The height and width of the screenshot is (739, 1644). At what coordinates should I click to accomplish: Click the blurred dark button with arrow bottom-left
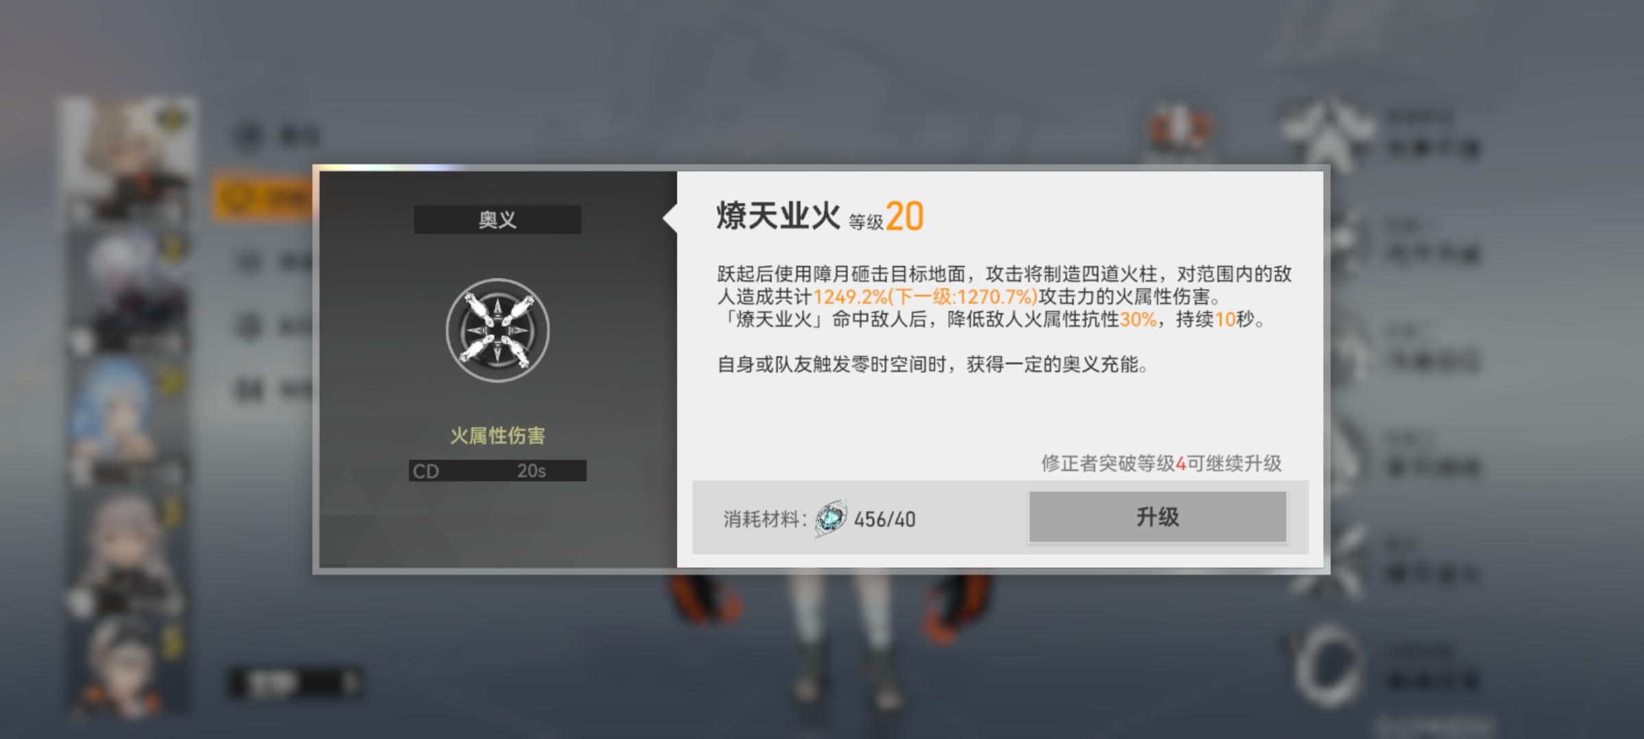[x=296, y=682]
